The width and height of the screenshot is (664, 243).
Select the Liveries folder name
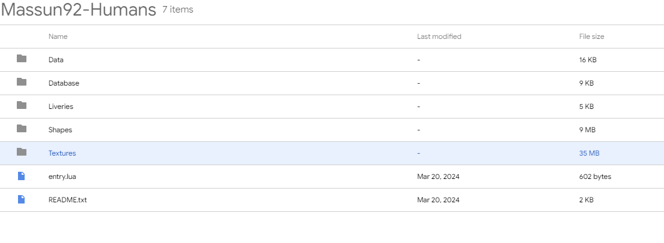[x=61, y=107]
